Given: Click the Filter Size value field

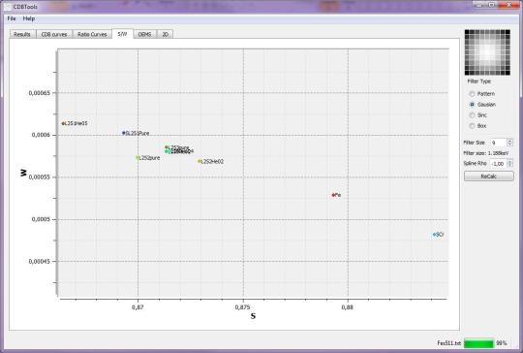Looking at the screenshot, I should pos(499,143).
